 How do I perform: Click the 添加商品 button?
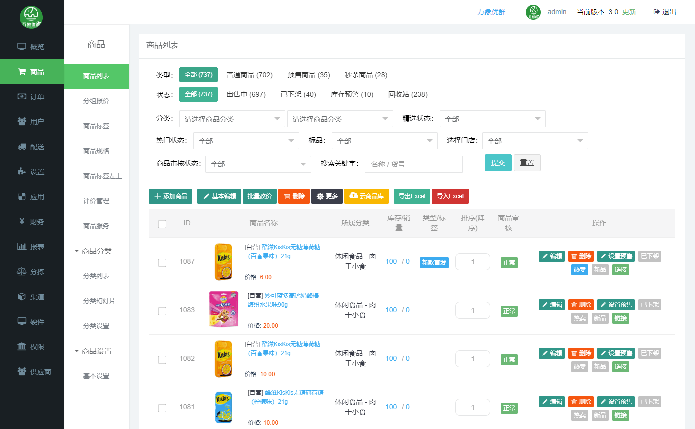[170, 196]
